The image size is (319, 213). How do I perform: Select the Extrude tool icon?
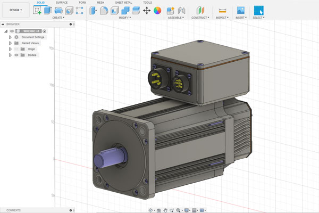coord(48,11)
